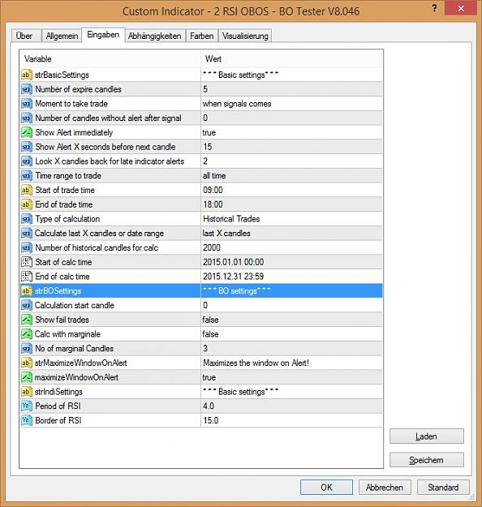Click the help question mark button

tap(434, 8)
